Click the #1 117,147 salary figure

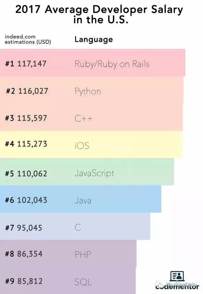[x=26, y=64]
